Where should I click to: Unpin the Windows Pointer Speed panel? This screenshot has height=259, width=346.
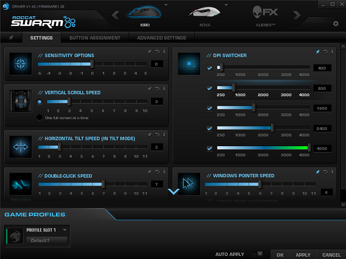click(318, 172)
